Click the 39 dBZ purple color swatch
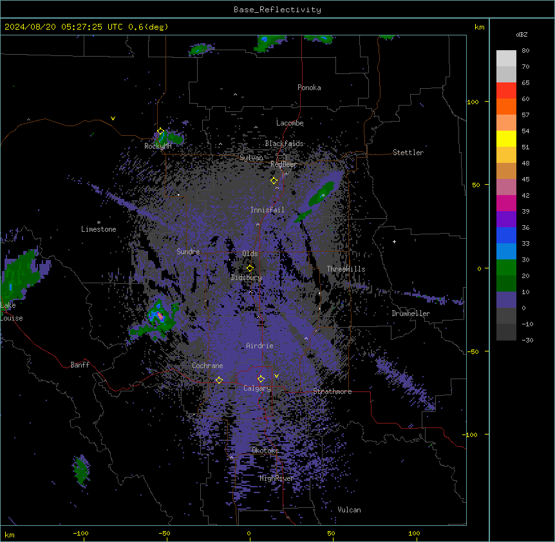The height and width of the screenshot is (542, 555). click(506, 219)
